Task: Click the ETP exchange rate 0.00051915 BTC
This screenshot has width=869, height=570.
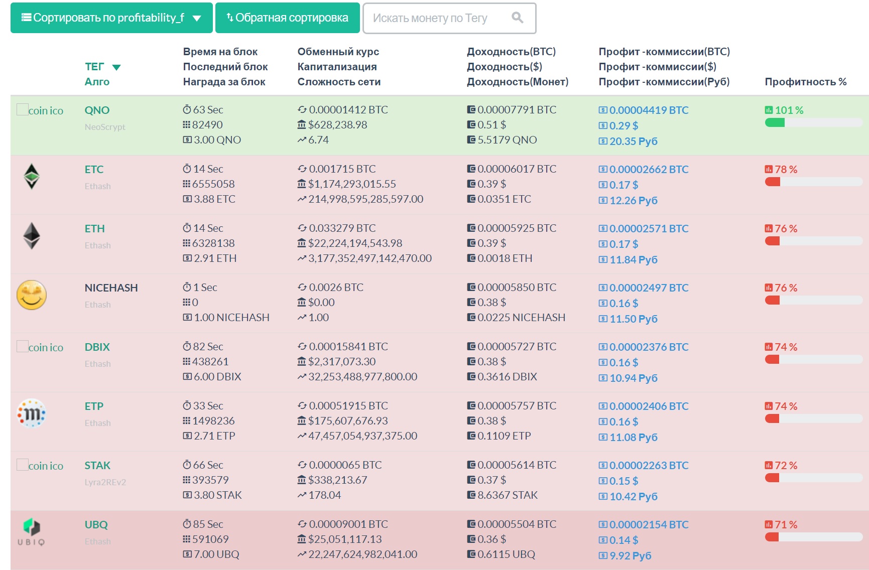Action: pyautogui.click(x=348, y=405)
